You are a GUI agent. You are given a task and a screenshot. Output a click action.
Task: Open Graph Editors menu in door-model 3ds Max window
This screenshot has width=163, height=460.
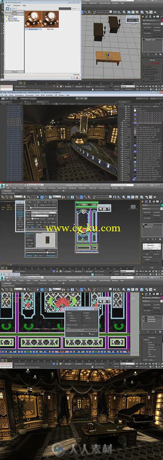[62, 188]
